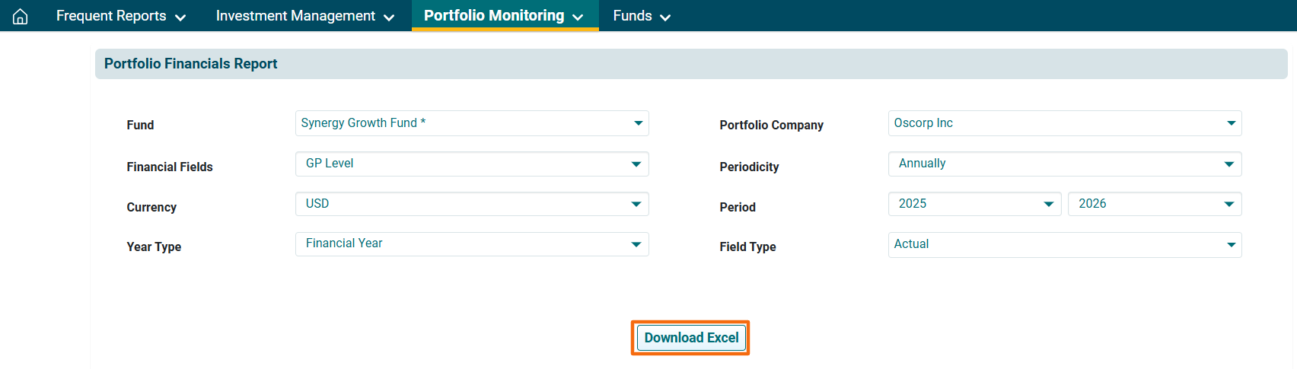The height and width of the screenshot is (369, 1297).
Task: Open the Funds menu
Action: (633, 16)
